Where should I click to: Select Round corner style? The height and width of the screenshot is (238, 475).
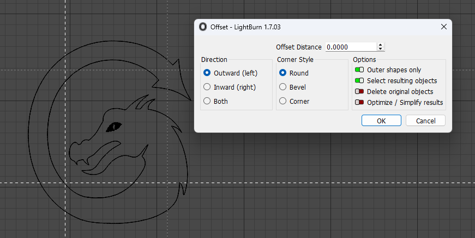(283, 73)
